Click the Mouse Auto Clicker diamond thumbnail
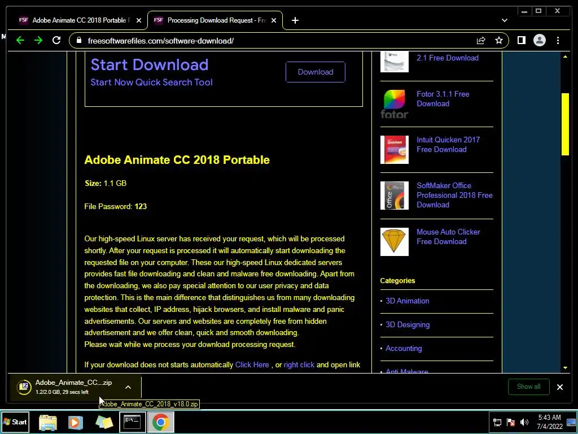This screenshot has height=434, width=578. [x=394, y=242]
